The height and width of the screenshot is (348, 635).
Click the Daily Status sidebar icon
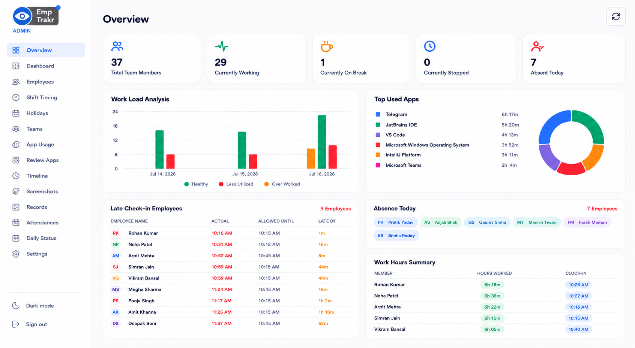pyautogui.click(x=16, y=238)
